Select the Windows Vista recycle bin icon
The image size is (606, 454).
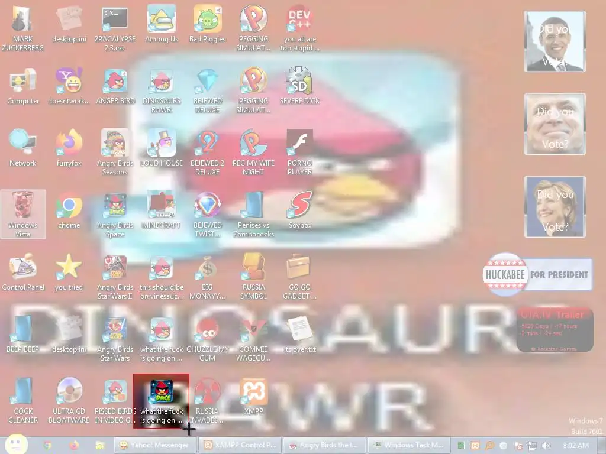tap(23, 214)
